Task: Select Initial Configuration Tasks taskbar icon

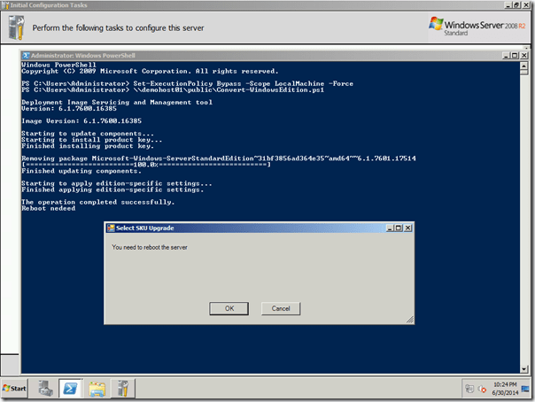Action: coord(123,389)
